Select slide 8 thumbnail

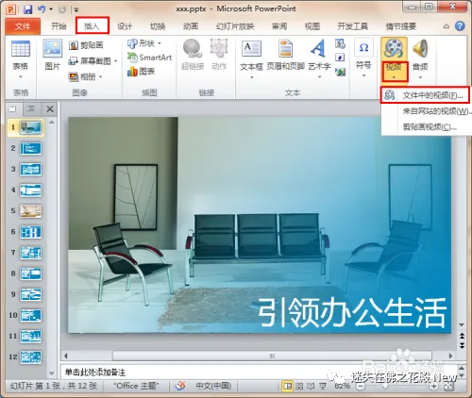[30, 274]
